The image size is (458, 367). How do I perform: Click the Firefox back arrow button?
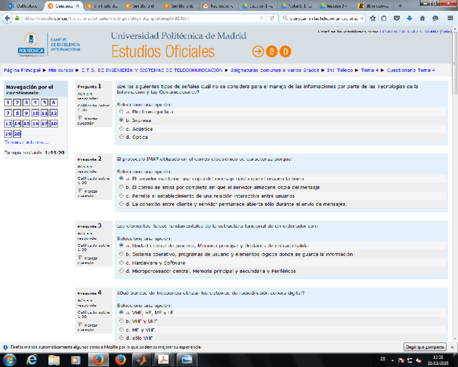(8, 18)
